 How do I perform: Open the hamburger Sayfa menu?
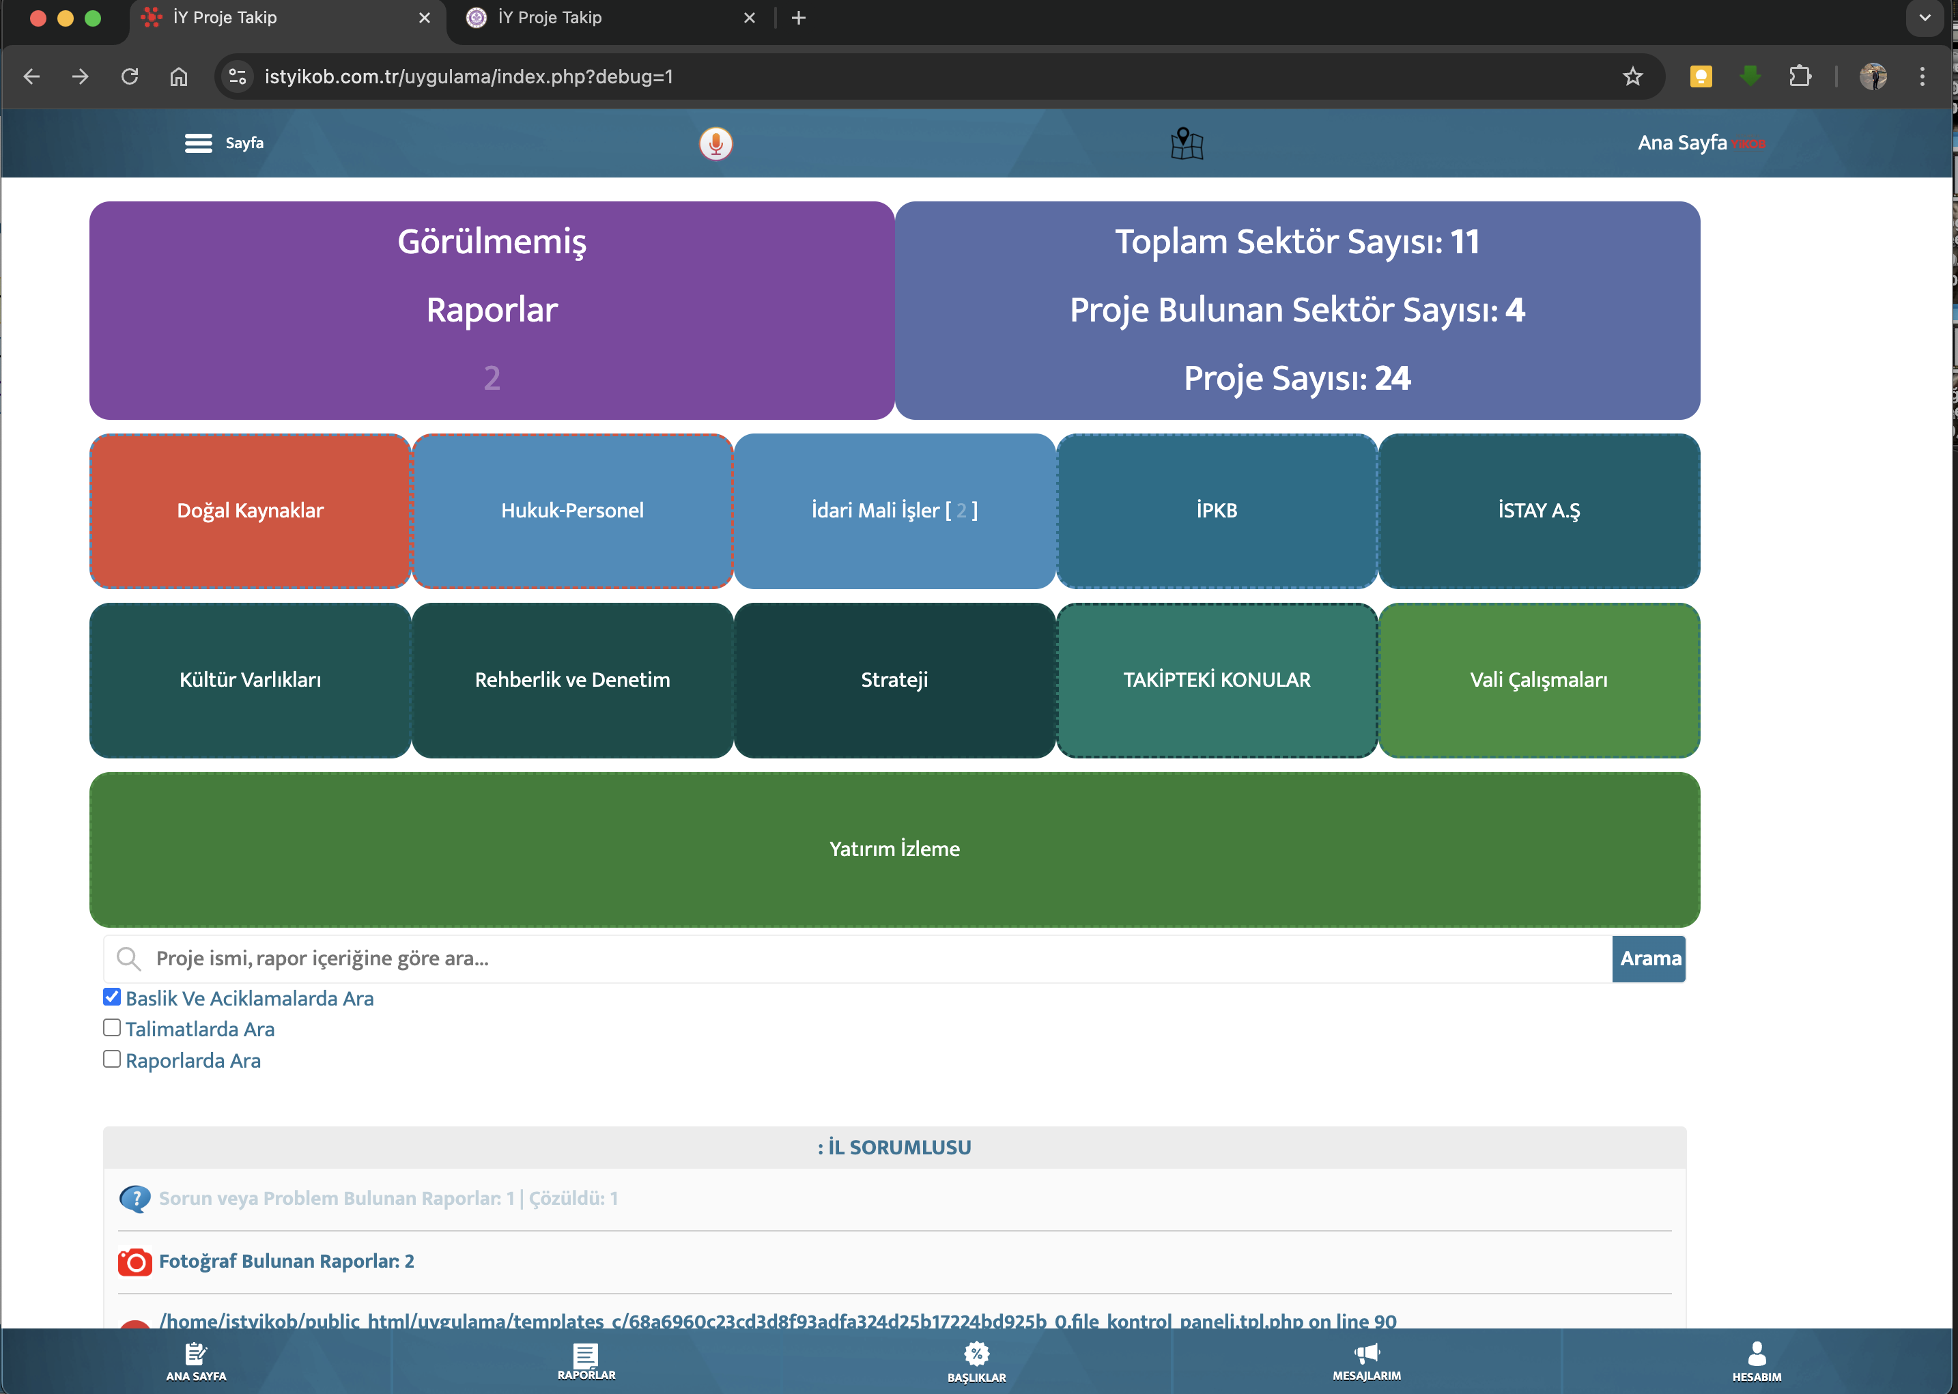[x=224, y=143]
